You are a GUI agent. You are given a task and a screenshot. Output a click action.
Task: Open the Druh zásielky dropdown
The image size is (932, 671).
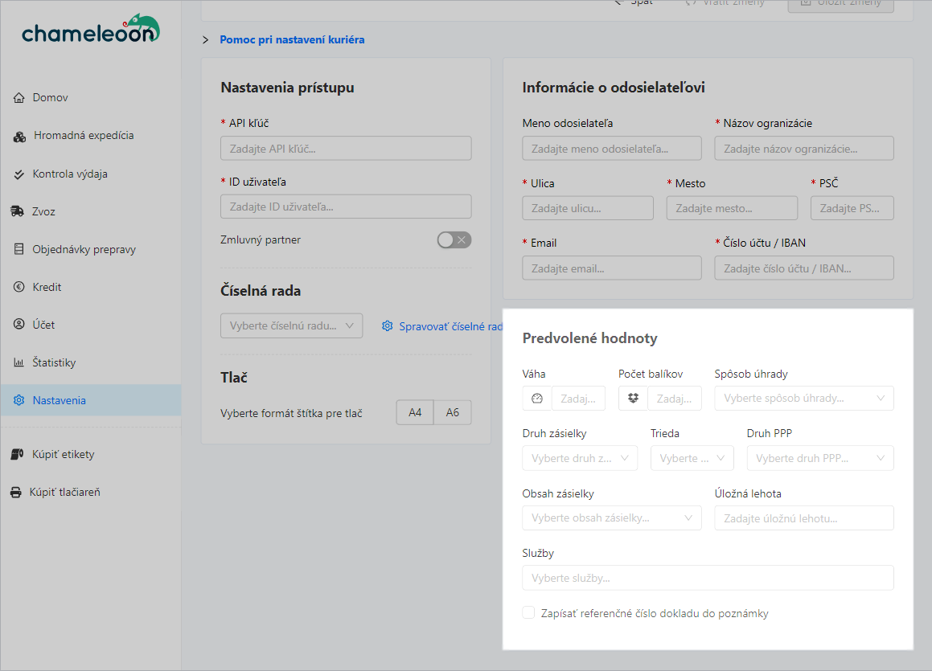[x=580, y=458]
